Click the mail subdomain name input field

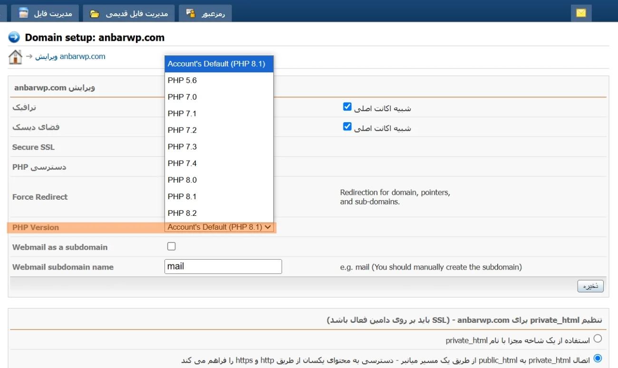223,266
